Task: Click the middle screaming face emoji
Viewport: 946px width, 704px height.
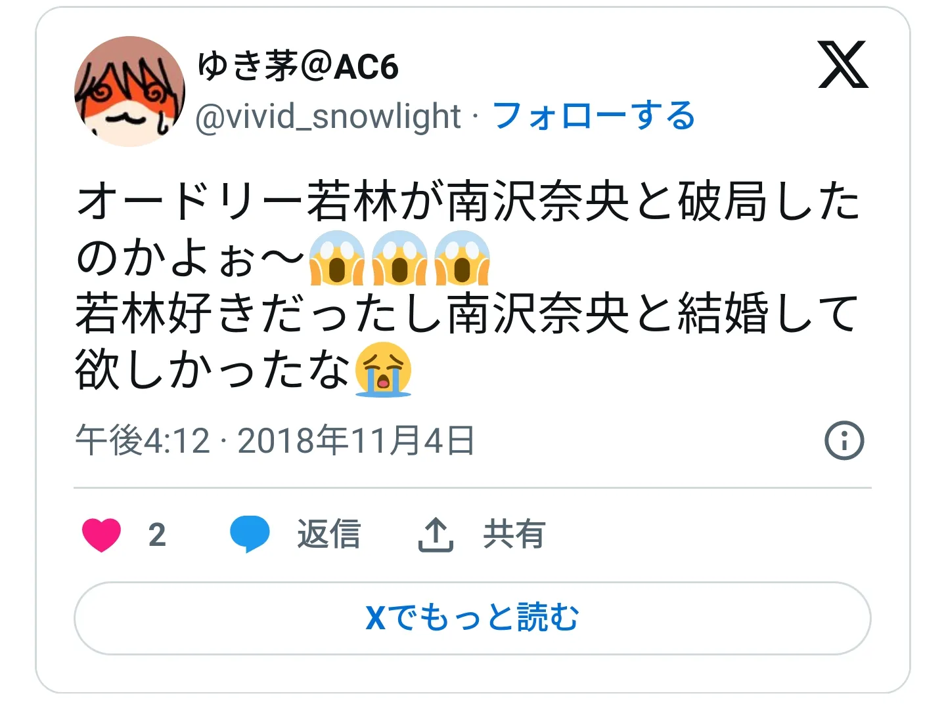Action: click(399, 258)
